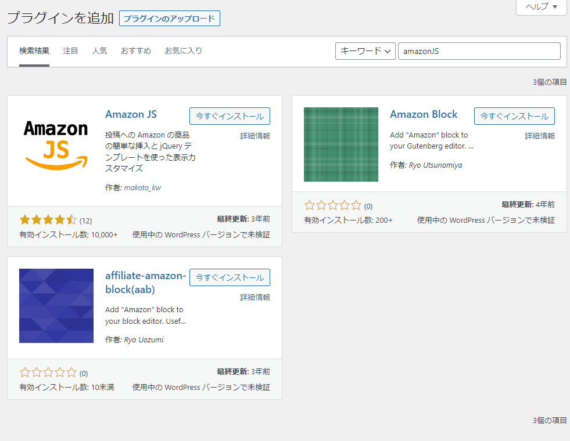
Task: Install the Amazon JS plugin now
Action: (x=230, y=116)
